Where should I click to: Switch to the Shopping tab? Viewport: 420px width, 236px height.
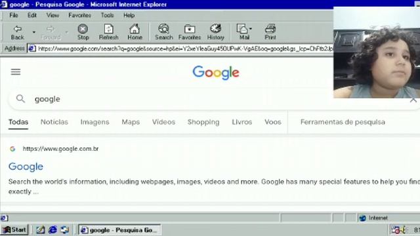(x=203, y=122)
